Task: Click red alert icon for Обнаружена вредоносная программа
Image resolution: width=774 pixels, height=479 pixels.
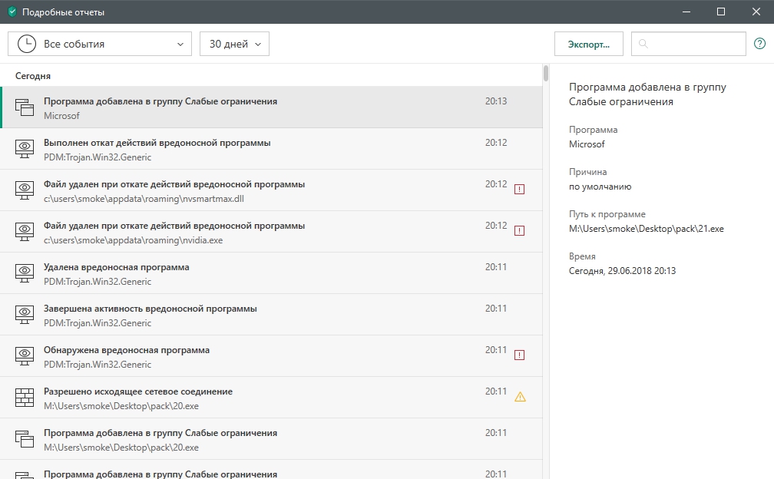Action: tap(519, 355)
